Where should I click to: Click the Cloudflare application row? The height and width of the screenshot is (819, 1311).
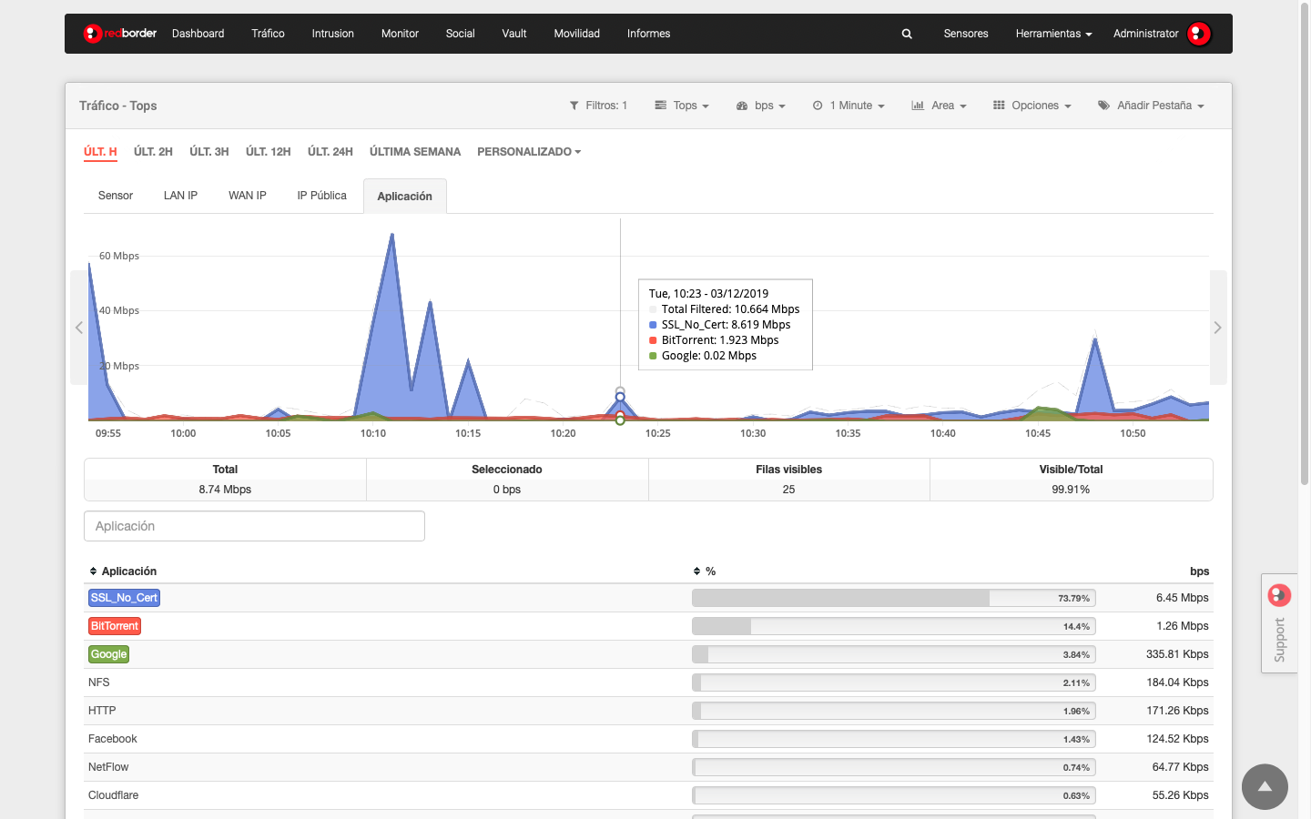pos(648,795)
